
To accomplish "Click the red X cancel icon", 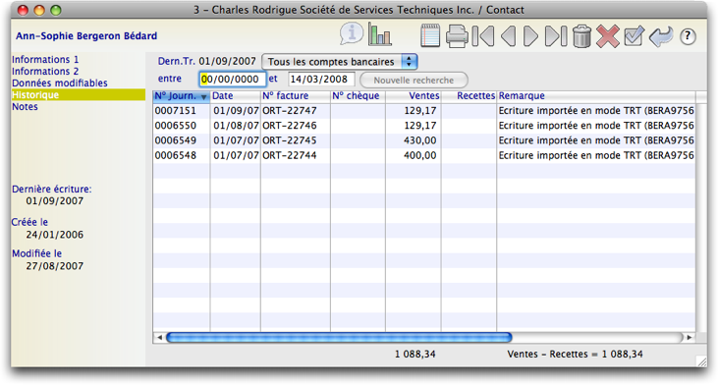I will tap(608, 36).
